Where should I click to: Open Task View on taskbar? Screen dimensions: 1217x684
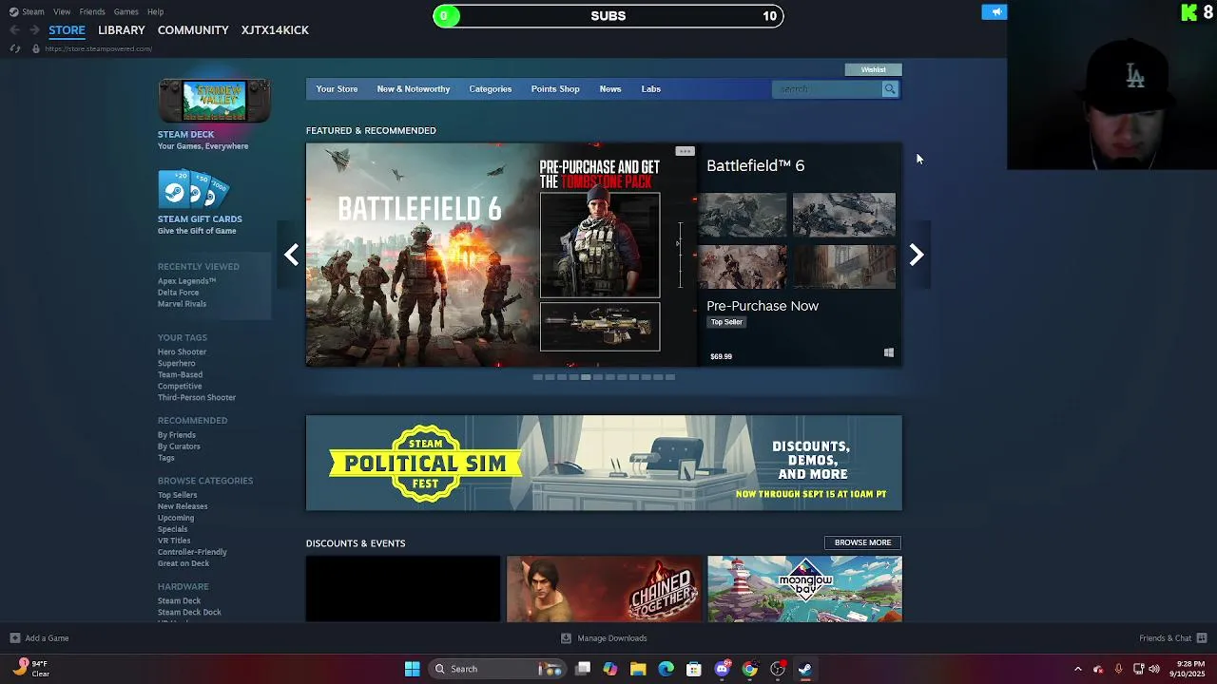583,669
